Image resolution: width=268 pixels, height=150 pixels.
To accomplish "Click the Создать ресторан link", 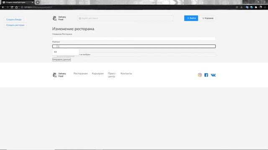I will coord(15,25).
